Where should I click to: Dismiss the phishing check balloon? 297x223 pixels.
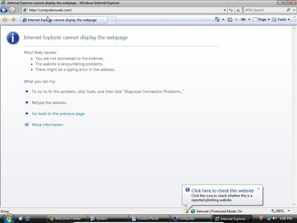pos(258,189)
